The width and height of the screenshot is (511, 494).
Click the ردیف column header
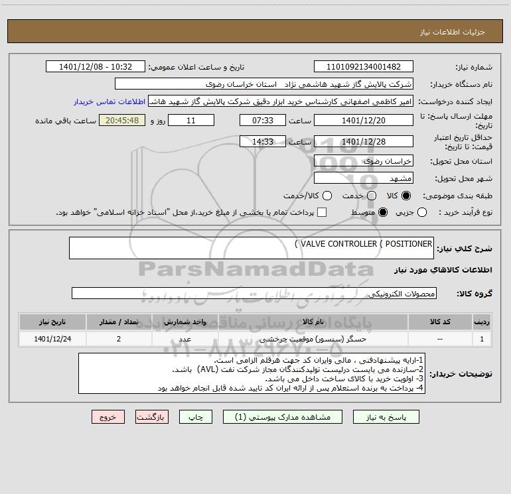point(482,322)
